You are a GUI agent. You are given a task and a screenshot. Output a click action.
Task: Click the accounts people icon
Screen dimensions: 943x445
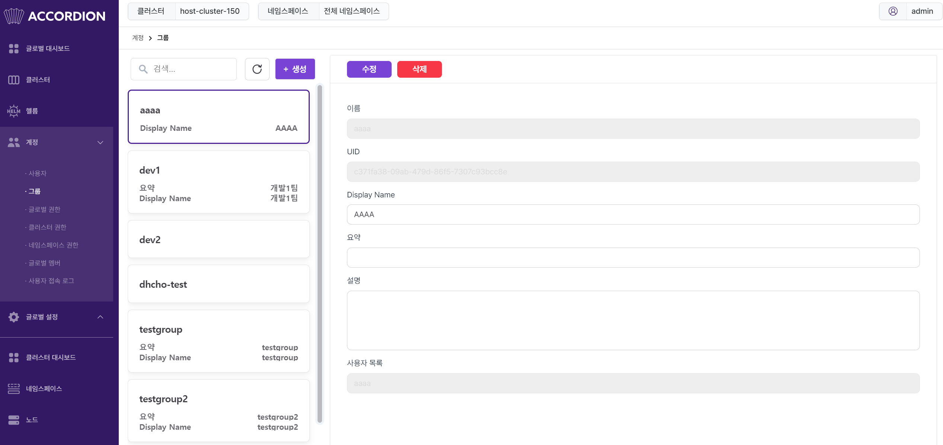(x=14, y=142)
